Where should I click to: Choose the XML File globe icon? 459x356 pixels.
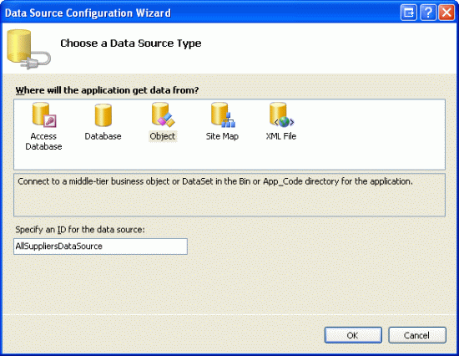pyautogui.click(x=281, y=114)
